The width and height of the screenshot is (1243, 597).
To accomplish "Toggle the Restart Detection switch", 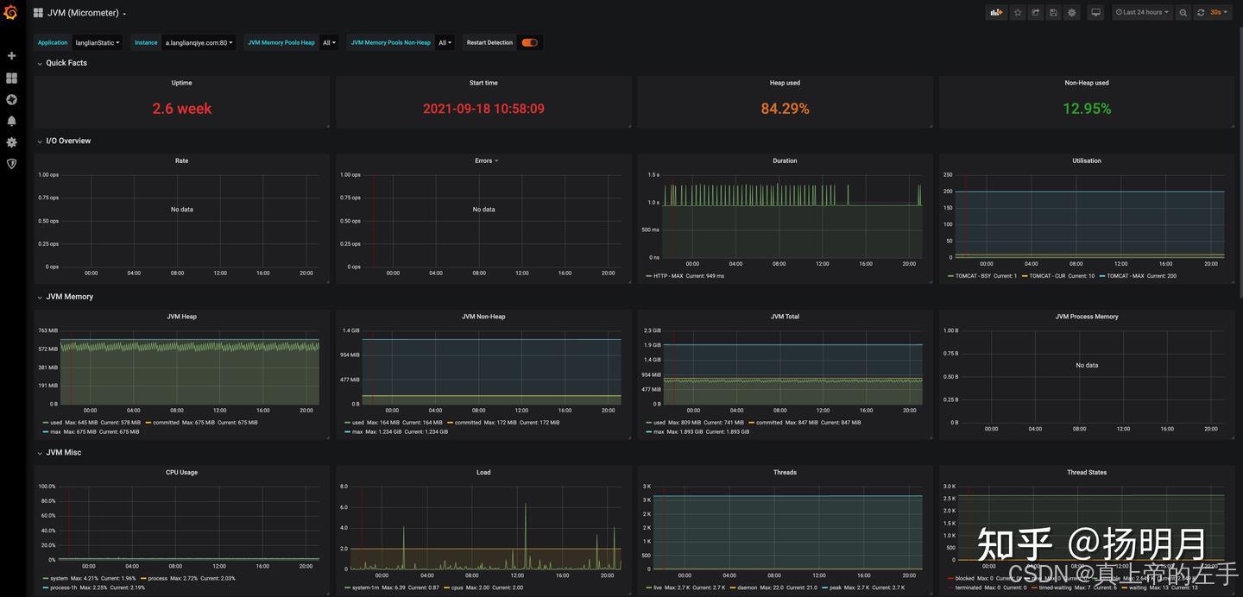I will pyautogui.click(x=529, y=42).
